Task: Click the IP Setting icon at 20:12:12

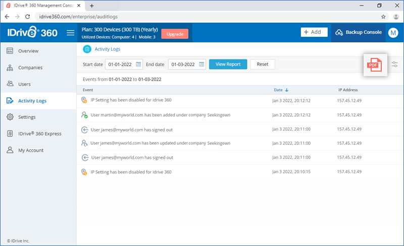Action: click(x=84, y=100)
